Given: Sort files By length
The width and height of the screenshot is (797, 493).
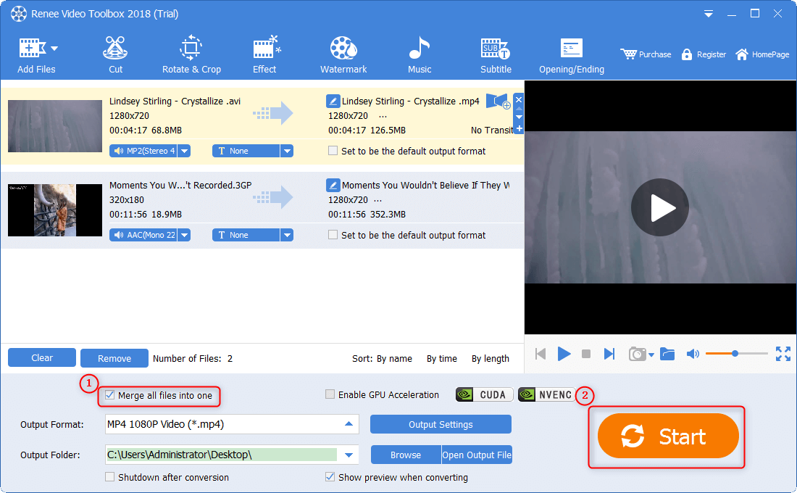Looking at the screenshot, I should [490, 358].
